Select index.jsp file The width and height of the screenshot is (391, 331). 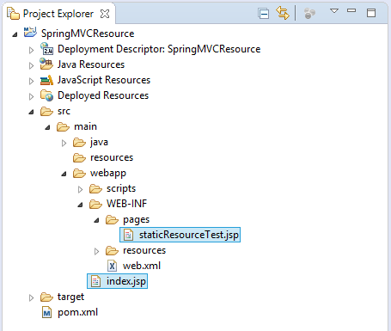(x=118, y=281)
